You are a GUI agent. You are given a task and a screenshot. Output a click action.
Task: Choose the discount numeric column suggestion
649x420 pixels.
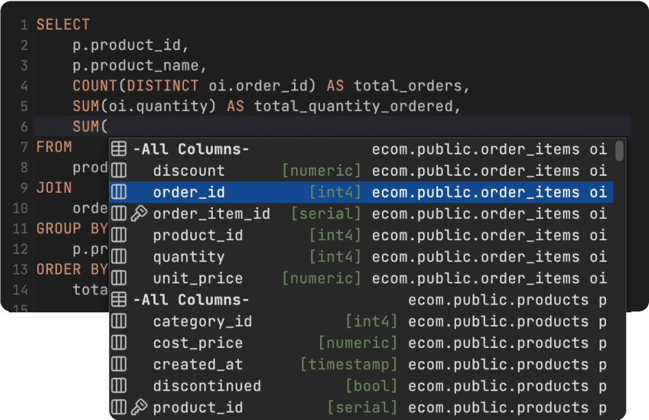189,171
